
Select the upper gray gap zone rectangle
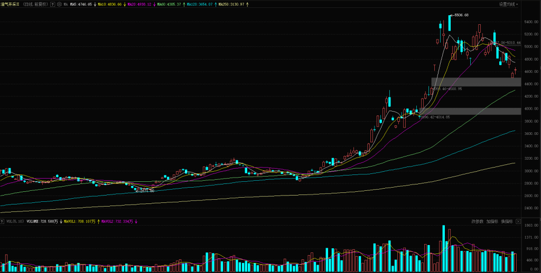tap(475, 82)
